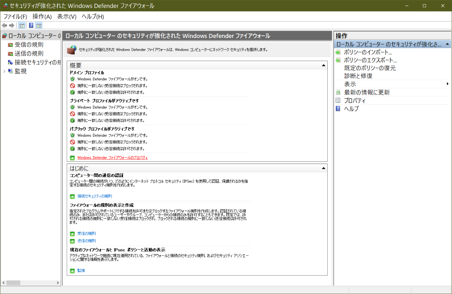Click ヘルプ action text in actions pane

click(x=351, y=109)
